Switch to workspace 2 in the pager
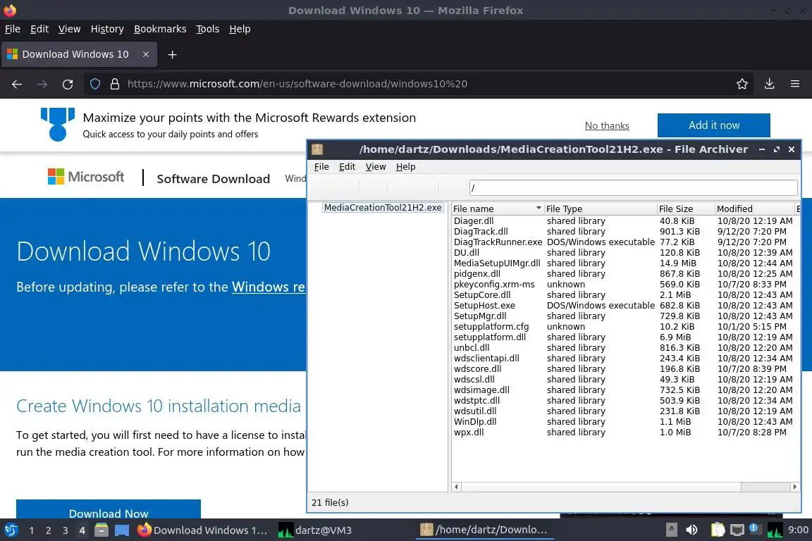This screenshot has width=812, height=541. (49, 530)
